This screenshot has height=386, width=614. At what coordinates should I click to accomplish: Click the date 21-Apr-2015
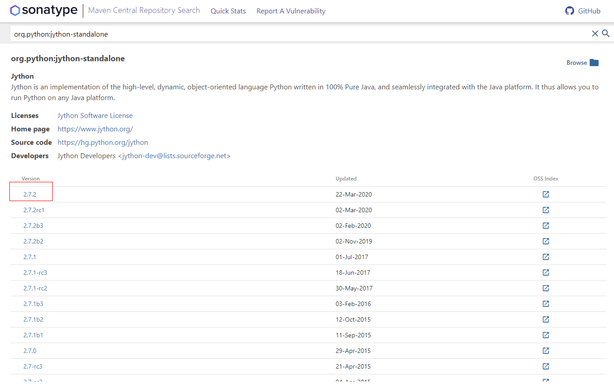click(353, 366)
